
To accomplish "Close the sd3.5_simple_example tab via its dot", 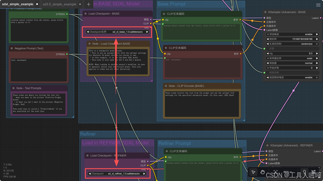I will pyautogui.click(x=80, y=4).
